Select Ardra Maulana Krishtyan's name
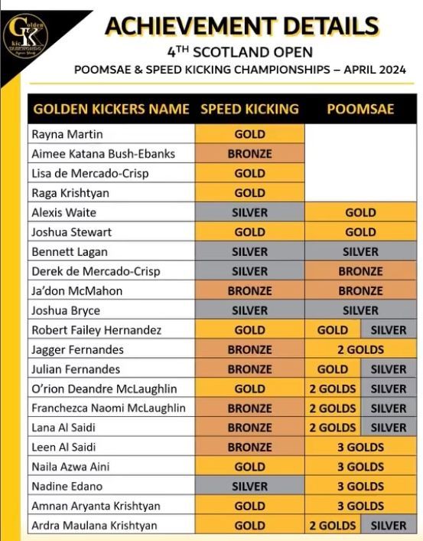The height and width of the screenshot is (541, 423). (x=94, y=526)
